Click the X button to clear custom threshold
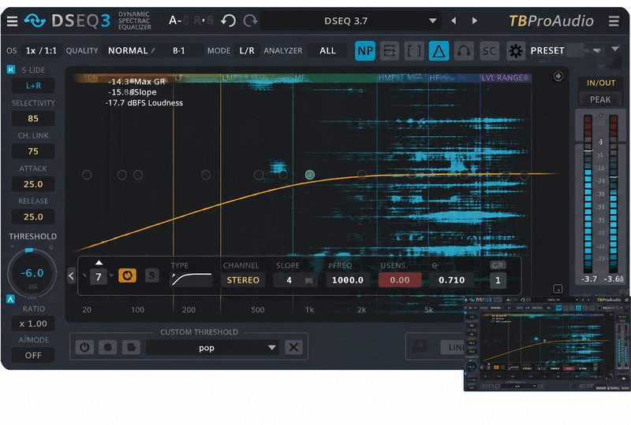631x425 pixels. point(293,347)
